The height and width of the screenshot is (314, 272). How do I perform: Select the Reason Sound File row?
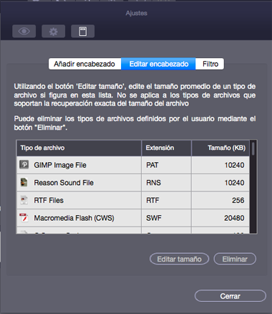click(x=133, y=183)
